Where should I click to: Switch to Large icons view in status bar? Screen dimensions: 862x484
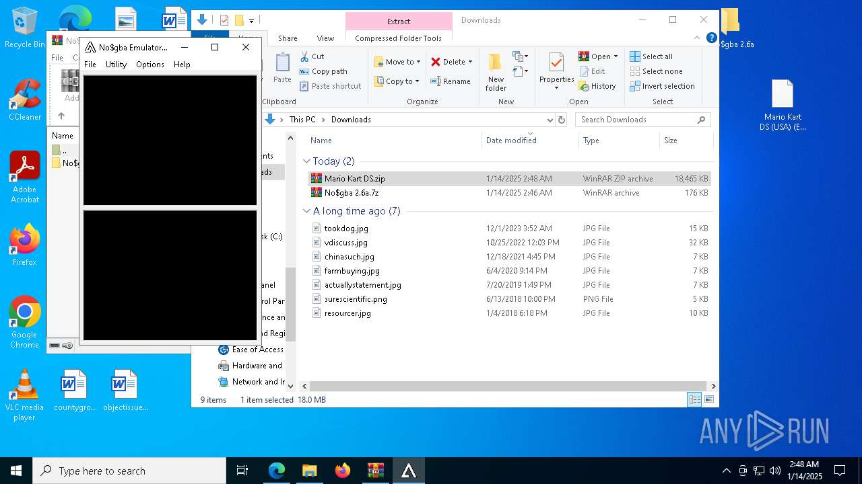pos(708,400)
